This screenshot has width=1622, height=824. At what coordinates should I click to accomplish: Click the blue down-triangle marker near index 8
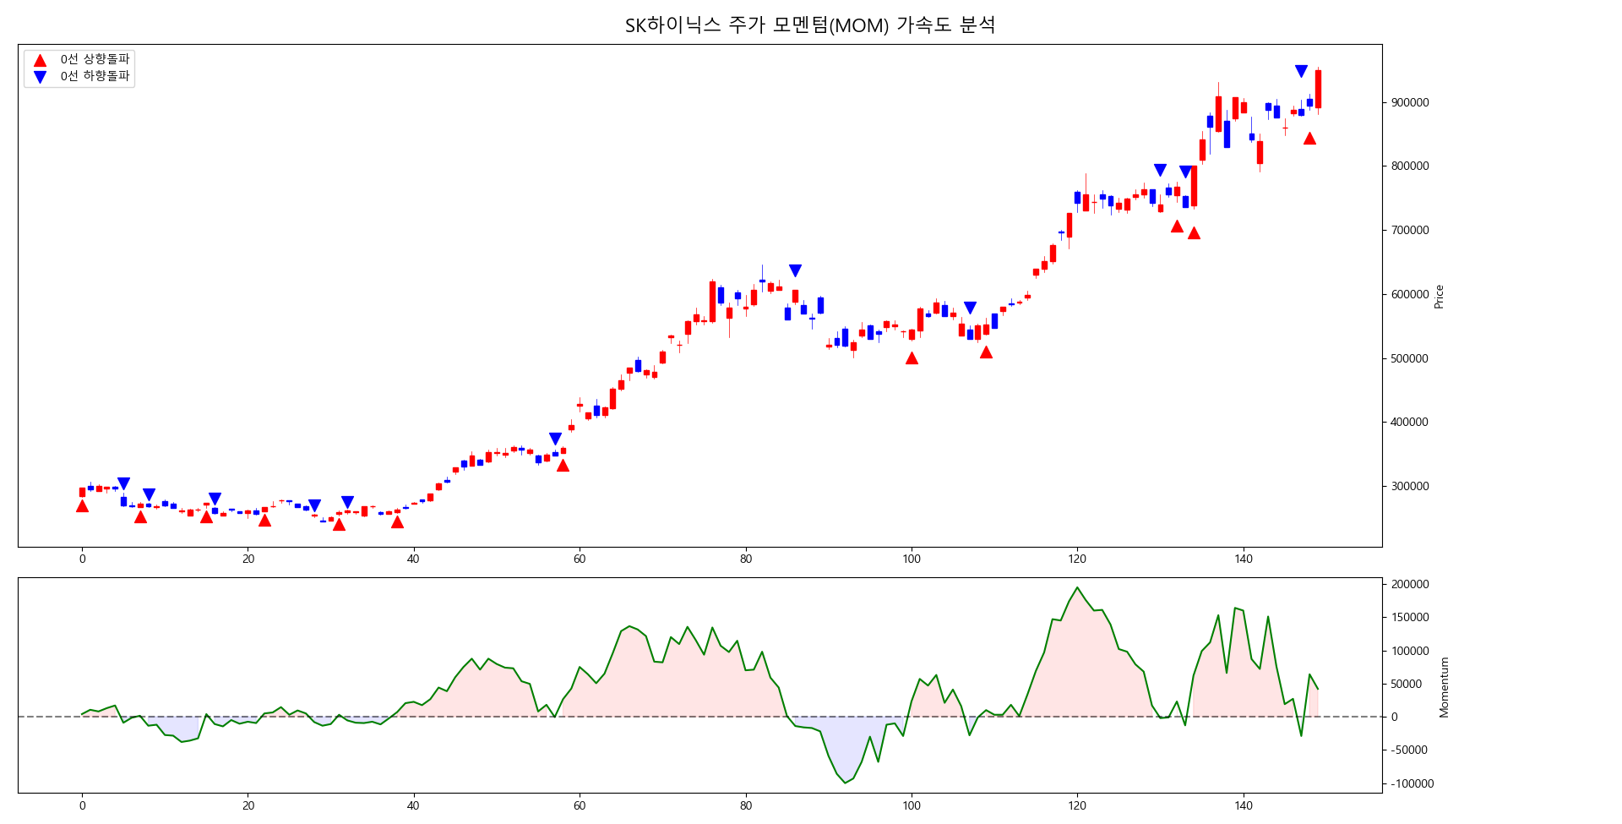[x=149, y=494]
